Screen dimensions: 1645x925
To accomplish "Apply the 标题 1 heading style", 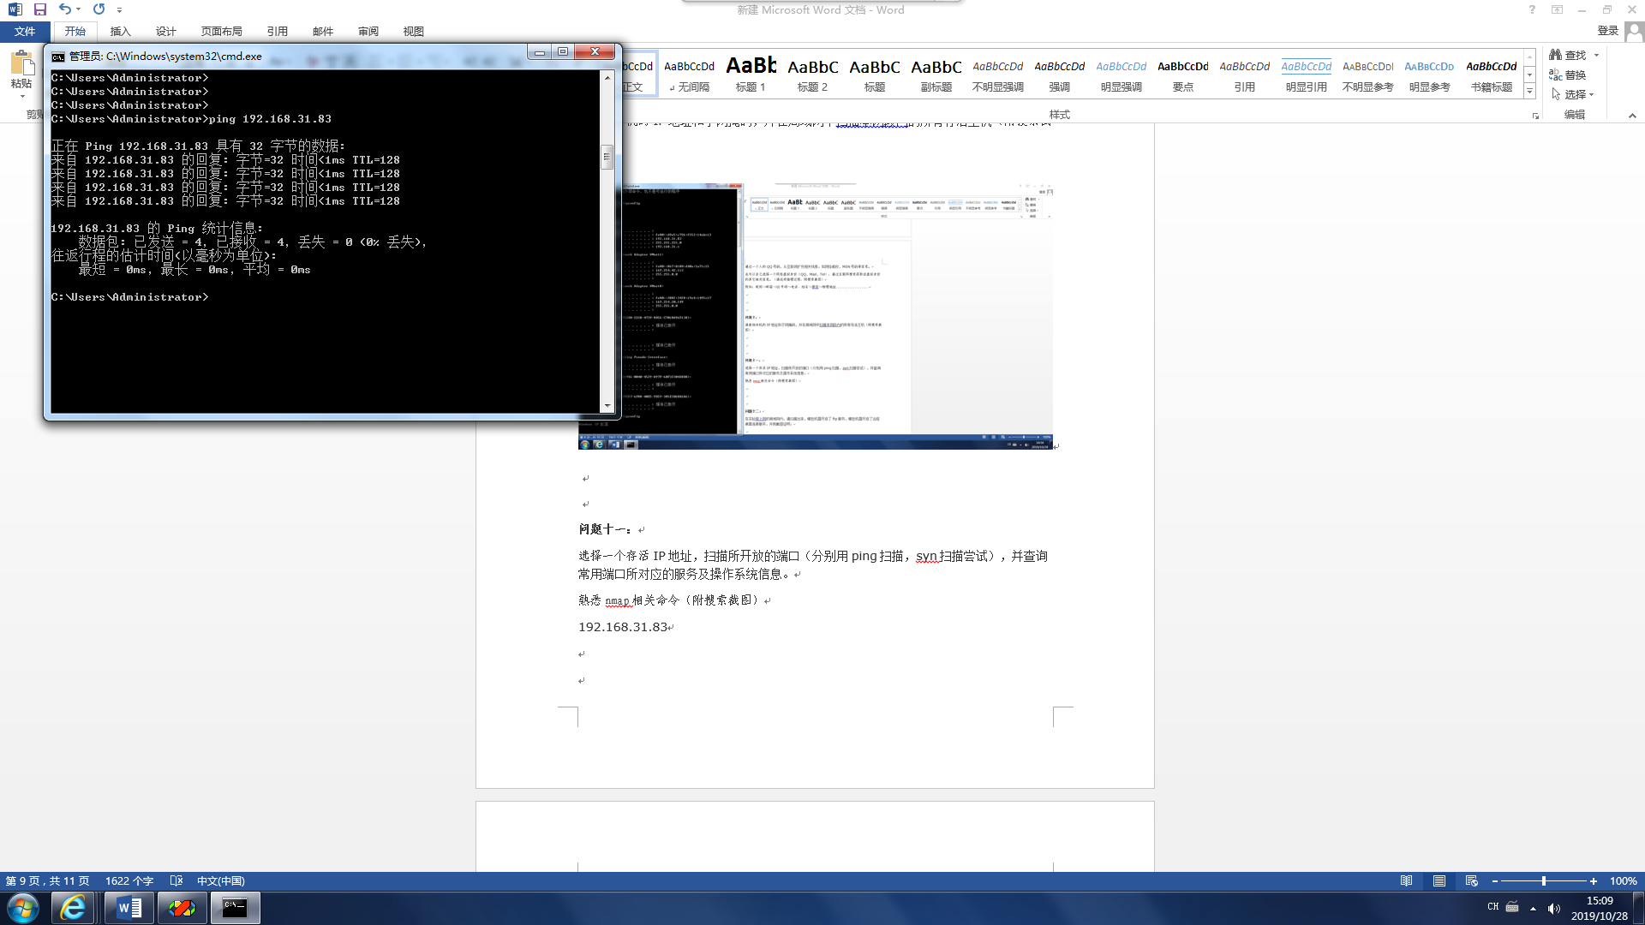I will [x=751, y=74].
